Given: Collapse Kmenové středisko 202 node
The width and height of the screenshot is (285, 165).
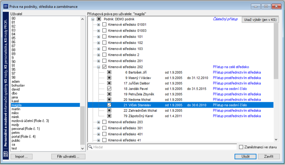Looking at the screenshot, I should (x=99, y=67).
